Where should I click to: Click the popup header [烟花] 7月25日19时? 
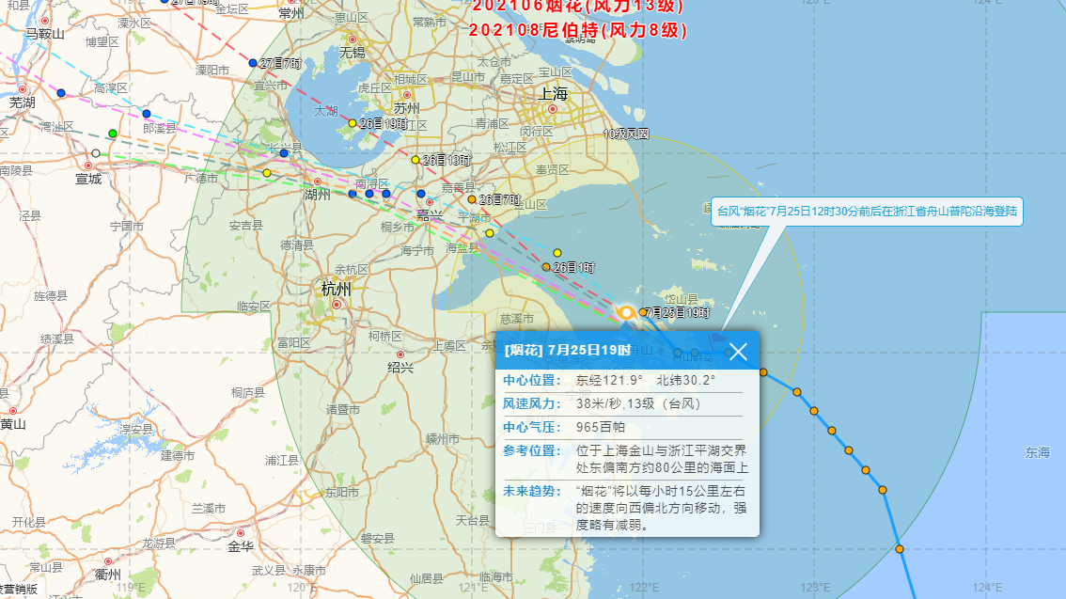click(x=568, y=350)
